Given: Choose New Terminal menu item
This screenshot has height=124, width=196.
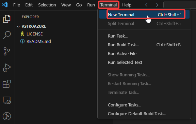Looking at the screenshot, I should tap(144, 15).
